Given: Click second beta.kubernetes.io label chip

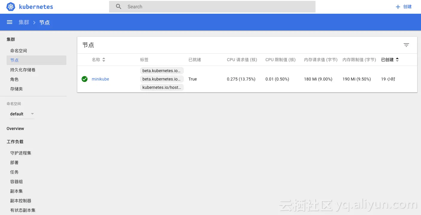Looking at the screenshot, I should pyautogui.click(x=162, y=79).
